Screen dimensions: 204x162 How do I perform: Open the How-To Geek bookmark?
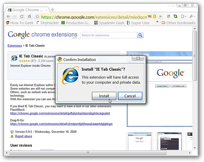[19, 23]
